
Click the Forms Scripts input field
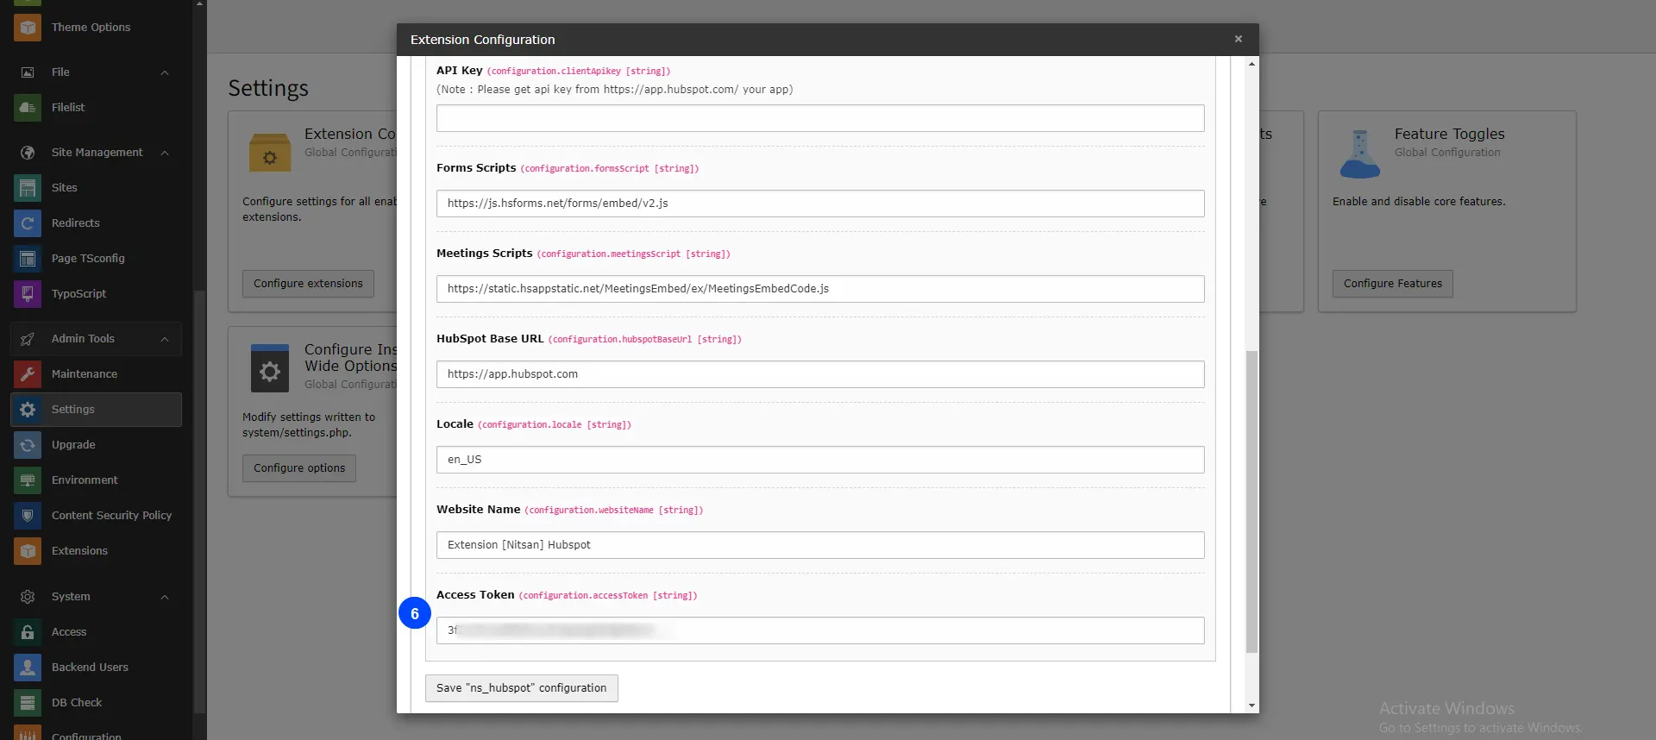coord(820,204)
